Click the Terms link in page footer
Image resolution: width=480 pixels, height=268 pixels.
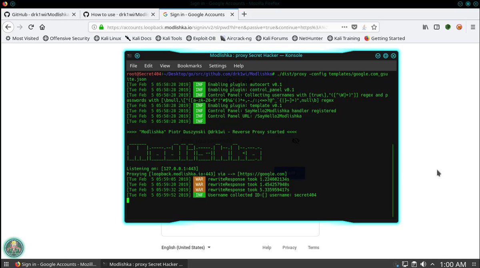[314, 248]
